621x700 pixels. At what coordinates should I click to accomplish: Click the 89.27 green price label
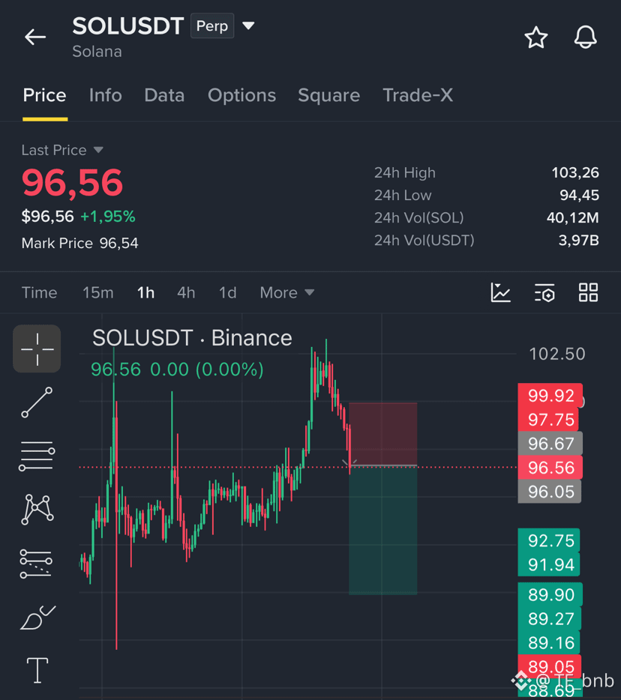point(550,619)
